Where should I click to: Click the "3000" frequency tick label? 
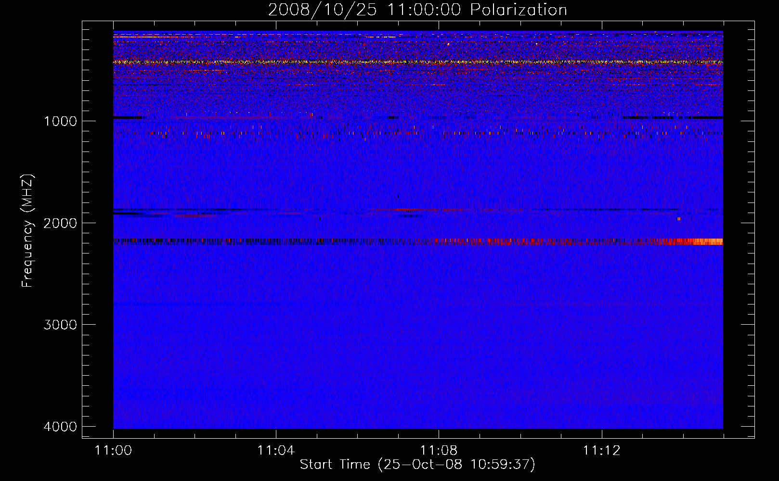(x=60, y=325)
